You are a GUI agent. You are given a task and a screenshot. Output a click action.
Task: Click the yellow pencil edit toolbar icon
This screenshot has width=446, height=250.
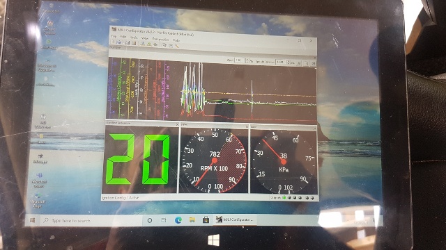coord(177,46)
